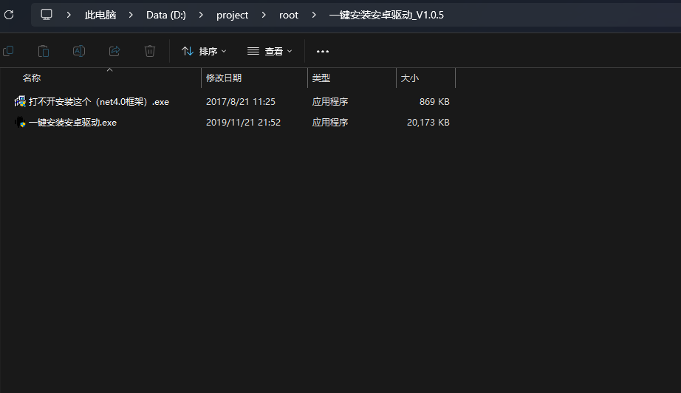Click the rename toolbar icon
Viewport: 681px width, 393px height.
click(79, 51)
